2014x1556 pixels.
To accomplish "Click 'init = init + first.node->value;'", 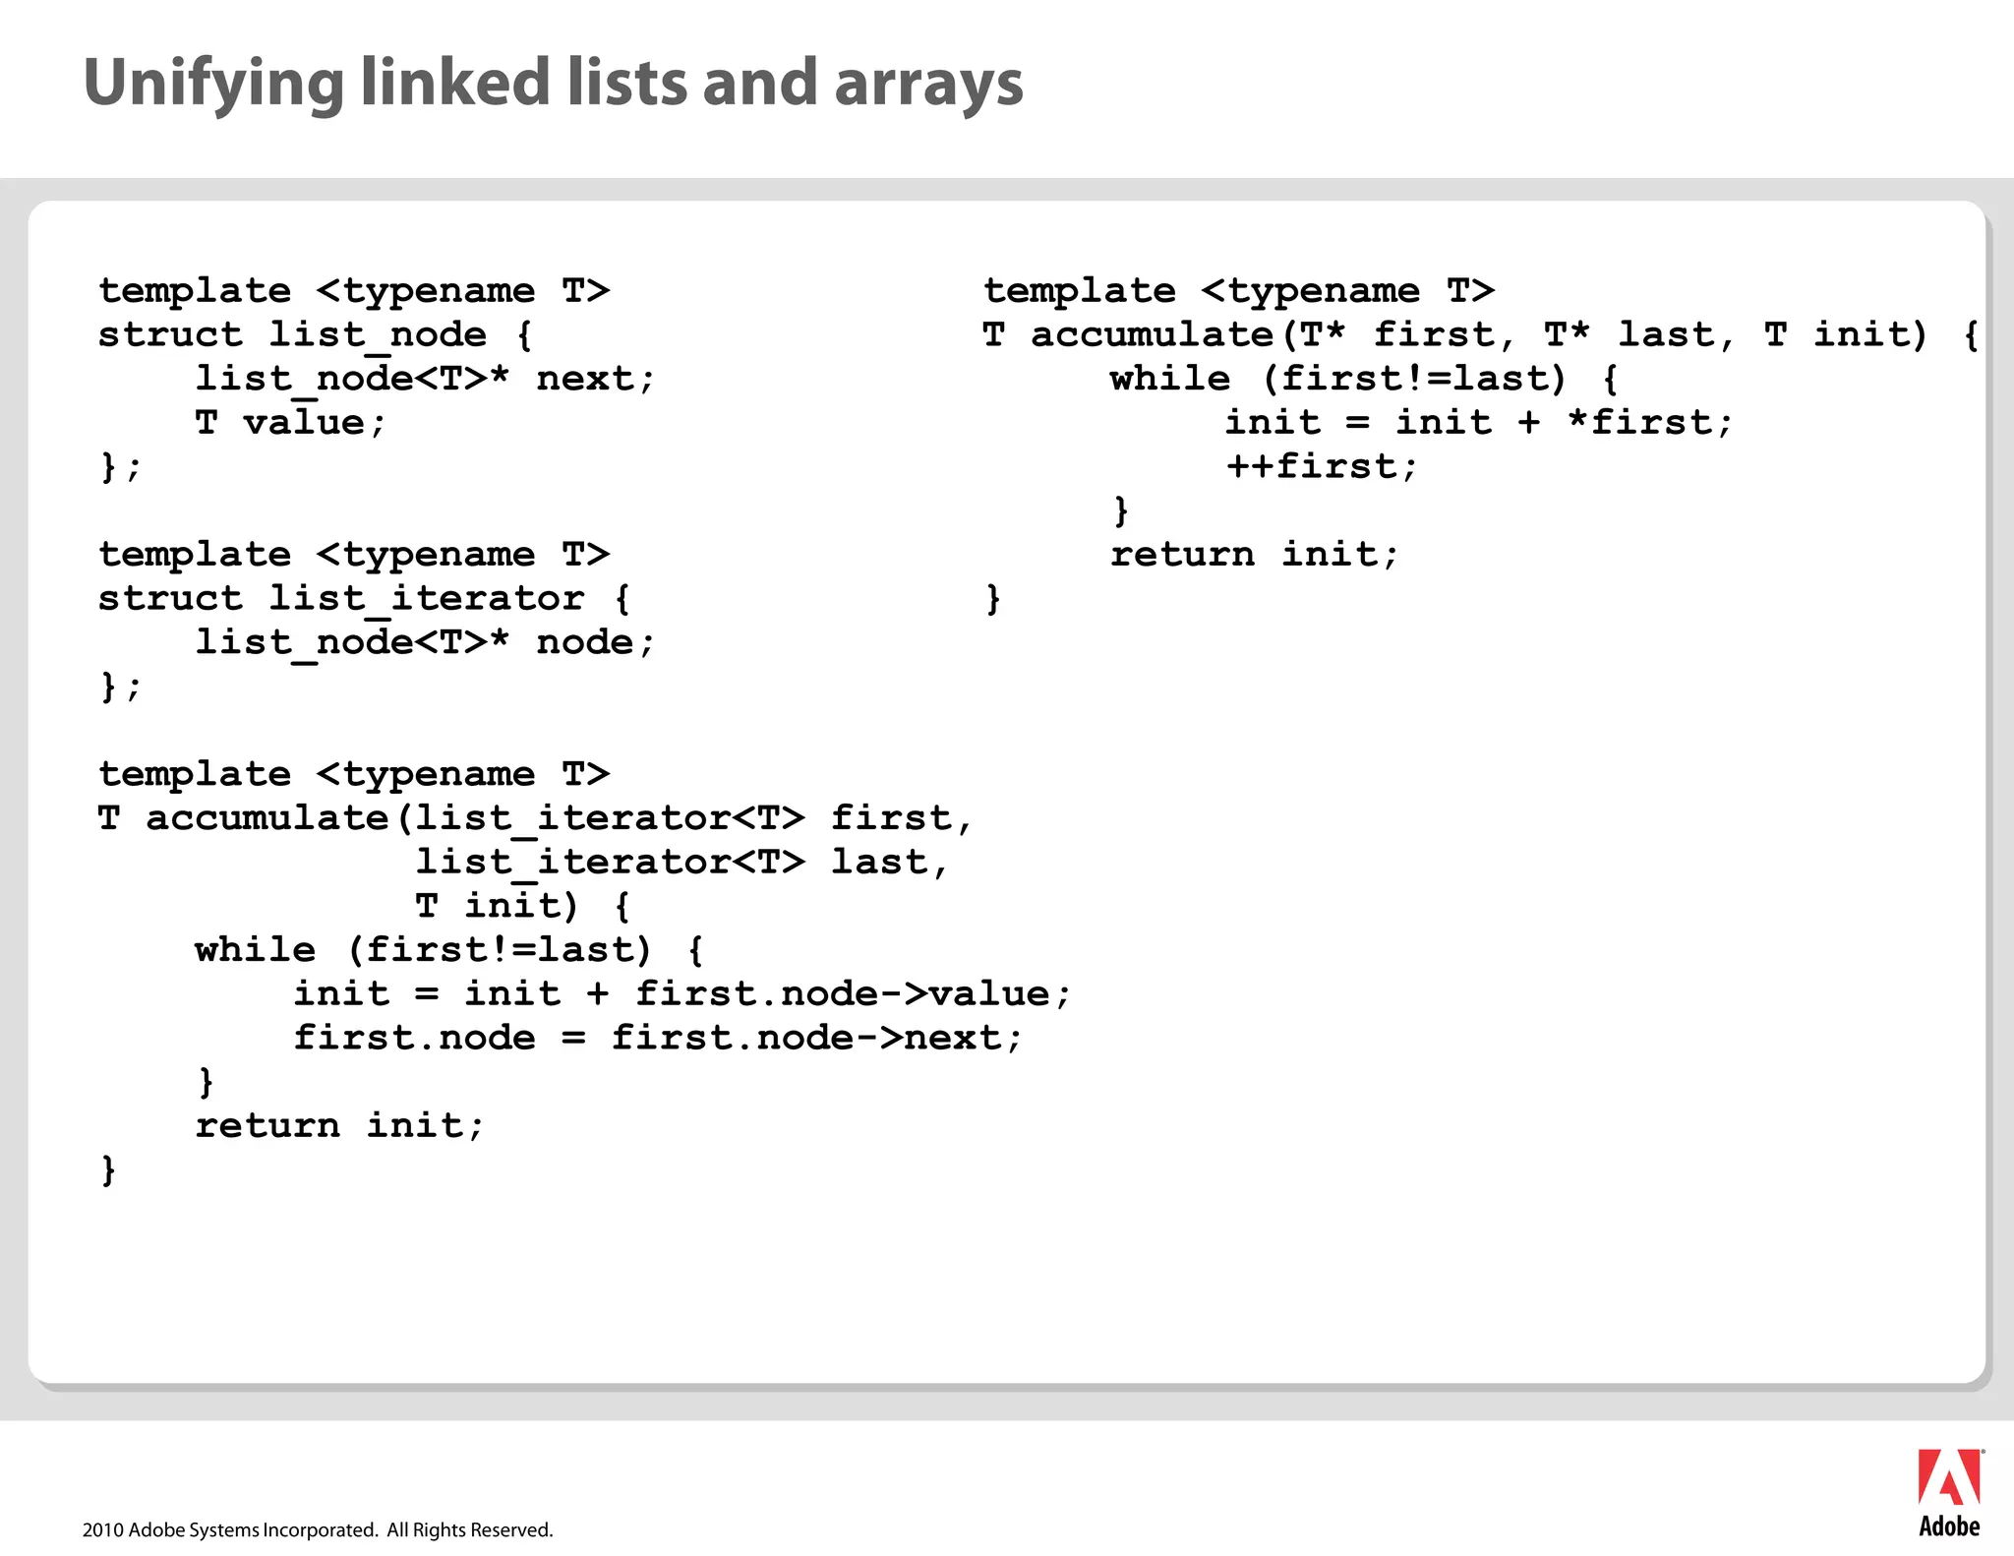I will (681, 994).
